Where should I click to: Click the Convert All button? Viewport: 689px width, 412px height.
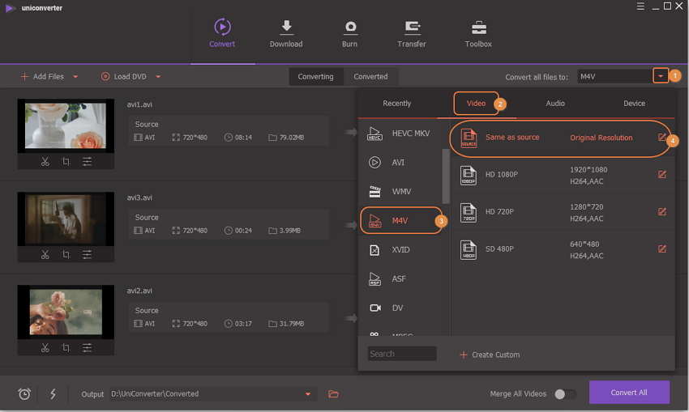click(x=629, y=393)
